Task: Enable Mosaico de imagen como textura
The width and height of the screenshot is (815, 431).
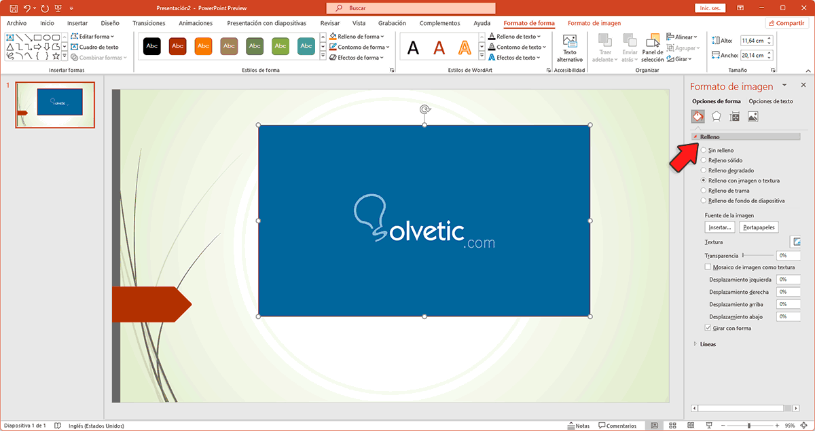Action: [x=707, y=267]
